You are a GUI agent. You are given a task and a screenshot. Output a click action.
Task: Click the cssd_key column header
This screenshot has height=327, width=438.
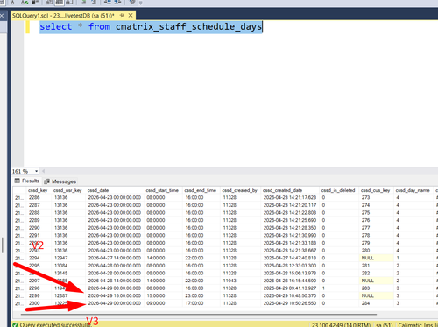point(38,190)
